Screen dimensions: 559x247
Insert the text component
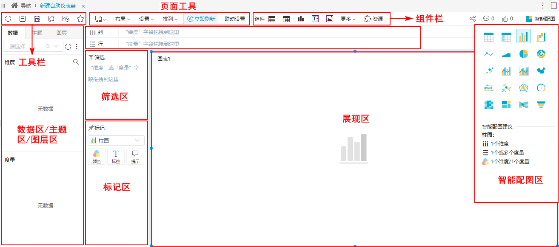315,19
